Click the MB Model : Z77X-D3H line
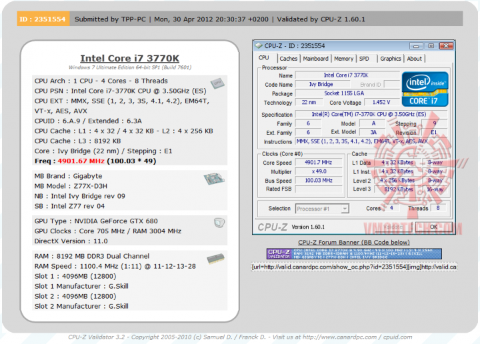480x344 pixels. (71, 186)
